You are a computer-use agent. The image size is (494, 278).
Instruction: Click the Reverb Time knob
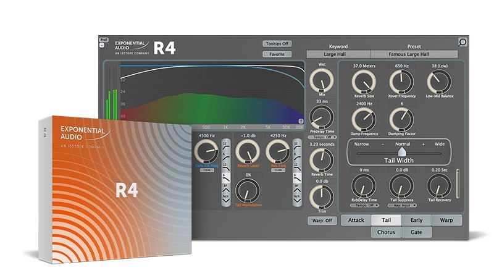(322, 160)
